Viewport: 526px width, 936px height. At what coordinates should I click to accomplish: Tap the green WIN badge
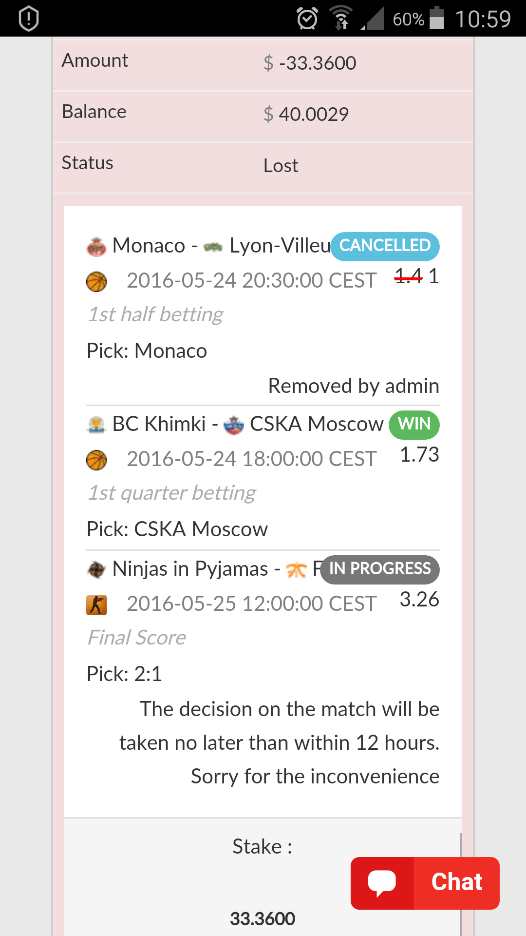click(414, 424)
